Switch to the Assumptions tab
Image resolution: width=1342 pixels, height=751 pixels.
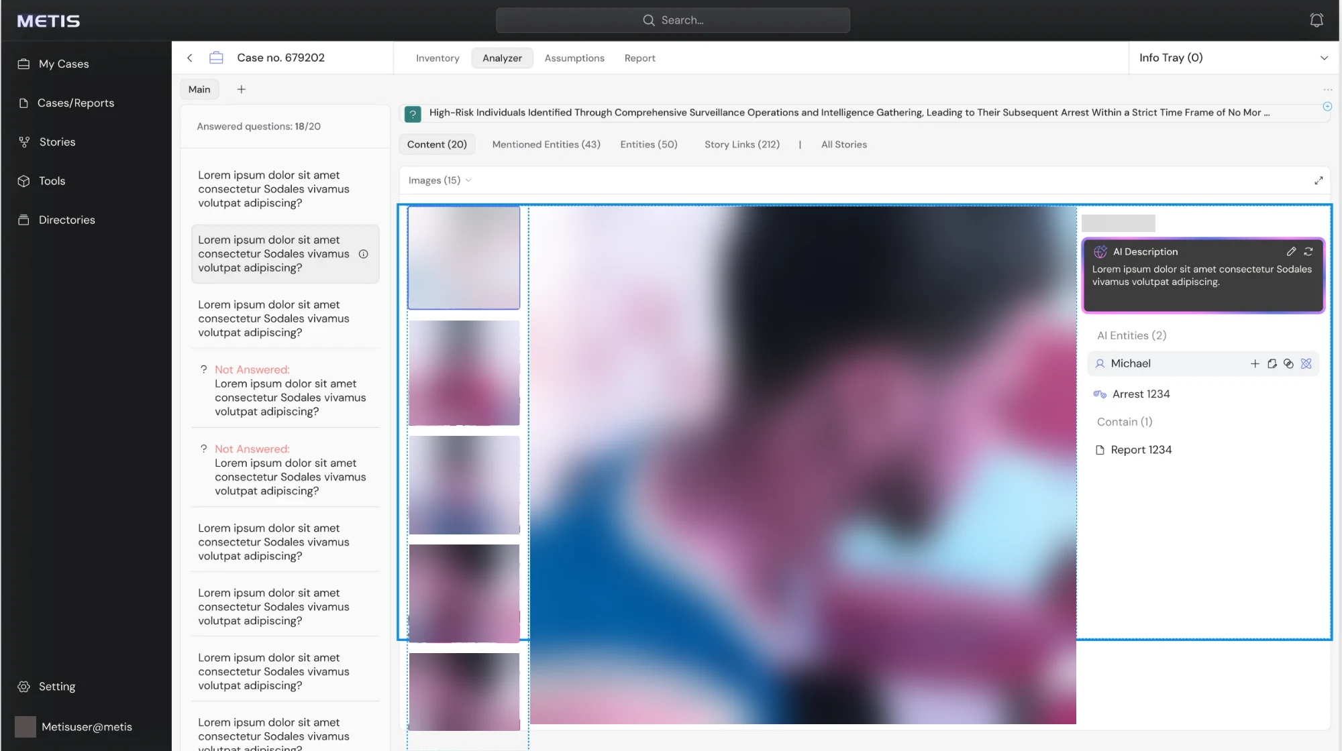(574, 58)
